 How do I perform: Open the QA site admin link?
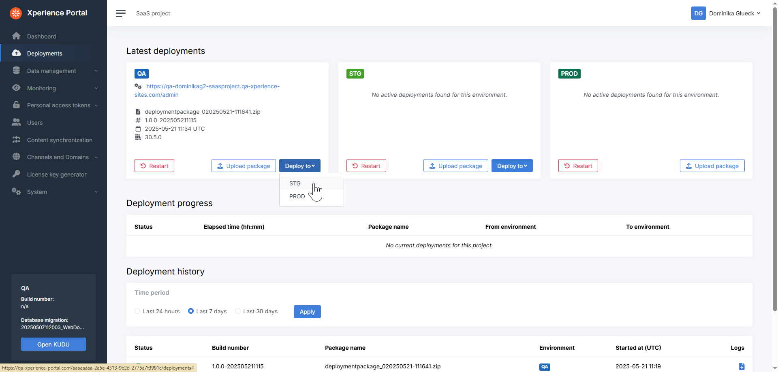point(207,90)
